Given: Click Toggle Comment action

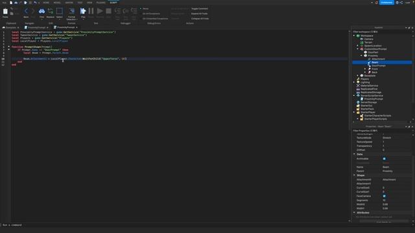Looking at the screenshot, I should click(x=200, y=8).
